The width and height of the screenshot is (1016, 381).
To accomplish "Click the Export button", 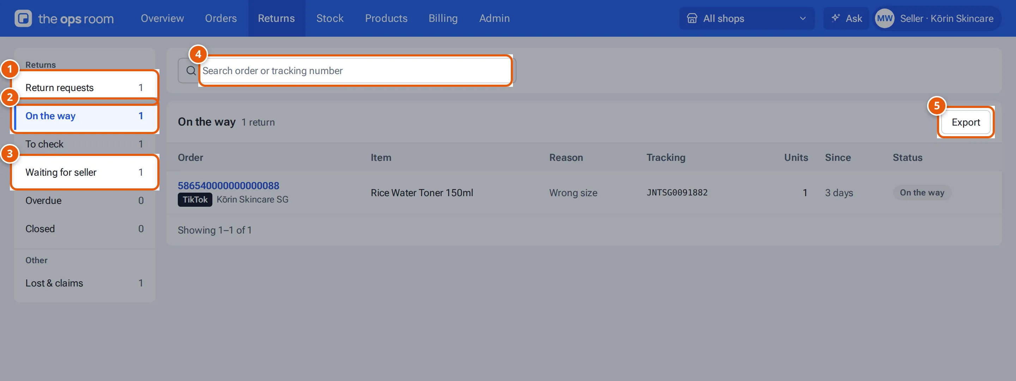I will [966, 122].
